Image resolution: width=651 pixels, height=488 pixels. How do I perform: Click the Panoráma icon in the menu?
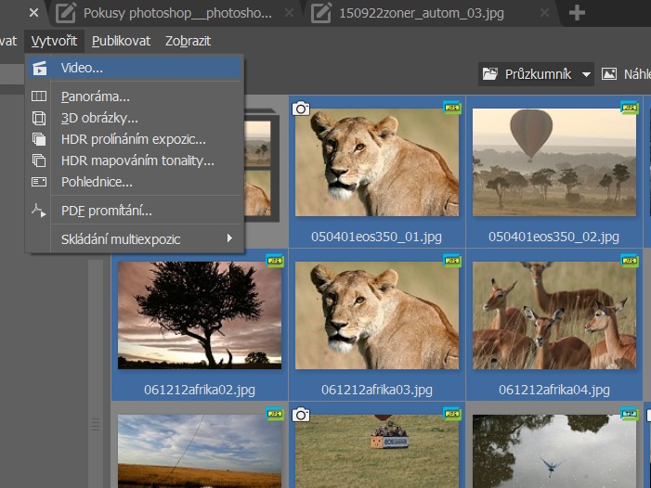[39, 96]
